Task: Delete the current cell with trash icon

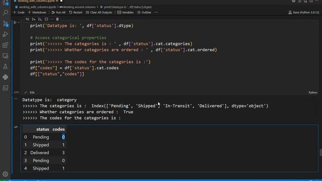Action: [x=57, y=19]
